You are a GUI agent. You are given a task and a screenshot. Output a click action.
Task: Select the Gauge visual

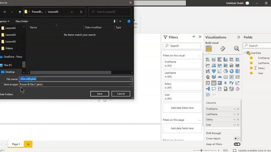tap(220, 77)
